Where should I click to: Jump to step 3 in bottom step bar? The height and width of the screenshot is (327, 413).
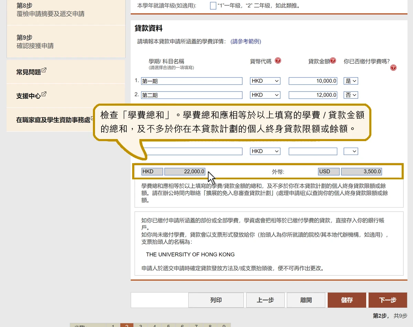[140, 325]
